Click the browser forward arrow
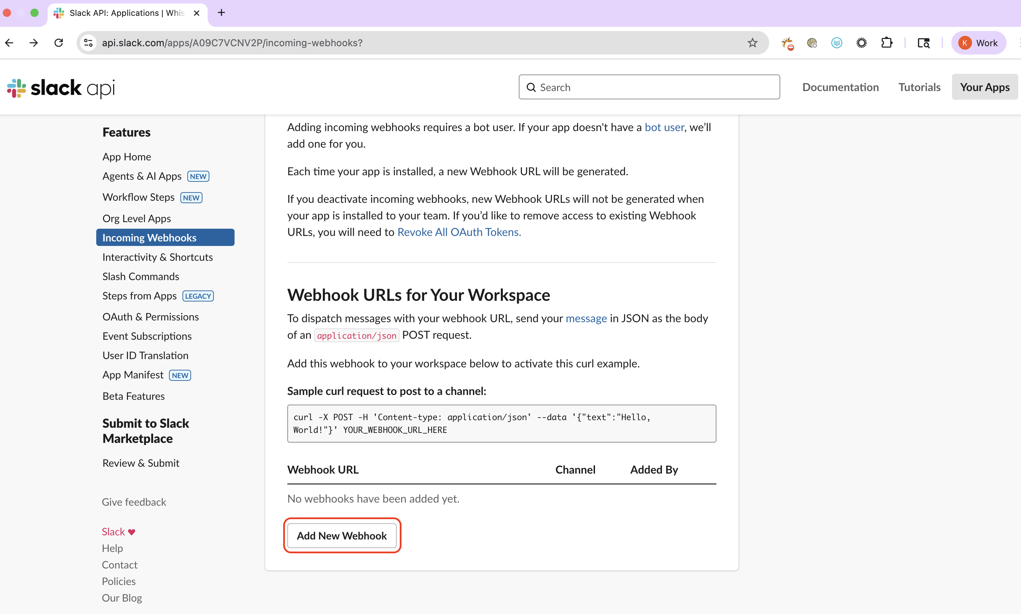The image size is (1021, 614). point(34,43)
